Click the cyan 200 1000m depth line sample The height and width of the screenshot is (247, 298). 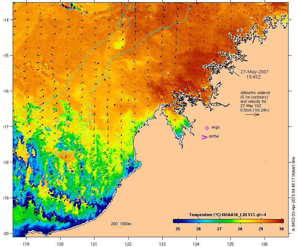[118, 227]
